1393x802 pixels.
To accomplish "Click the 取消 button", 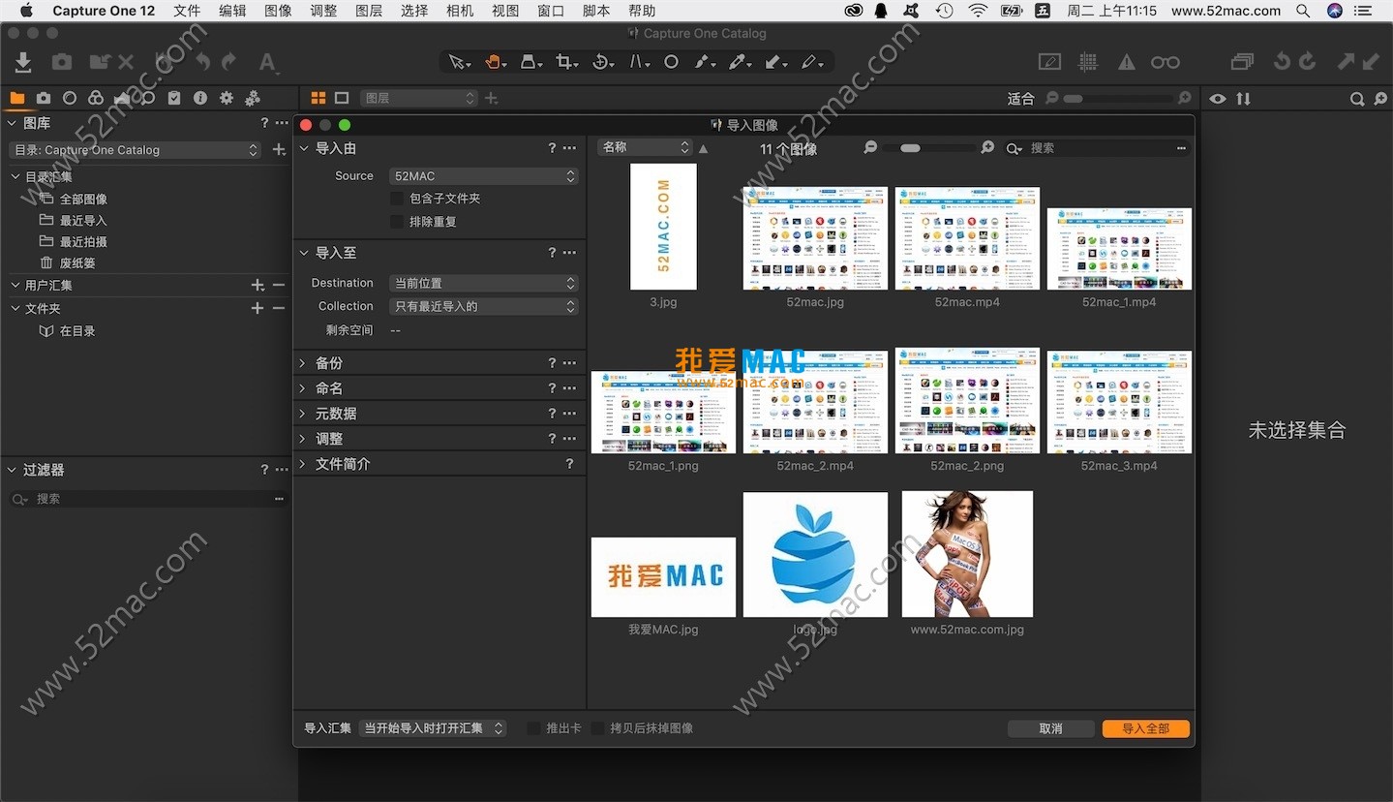I will (1050, 728).
